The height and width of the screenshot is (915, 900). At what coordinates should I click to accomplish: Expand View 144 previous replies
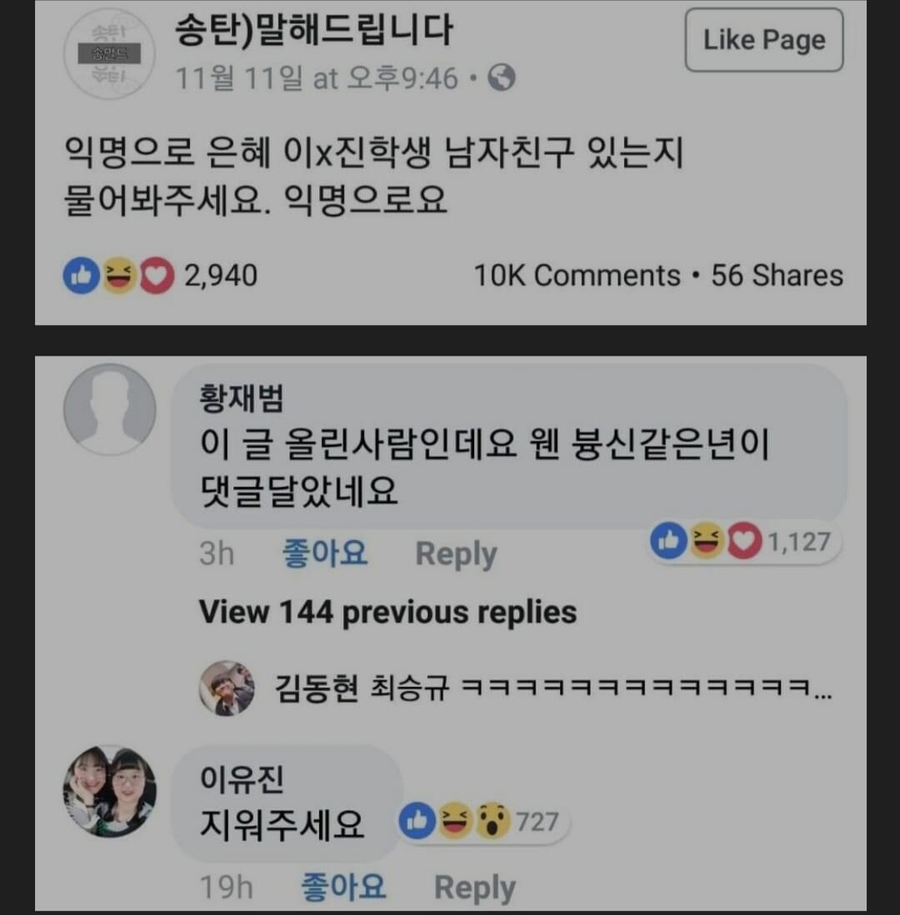(388, 612)
